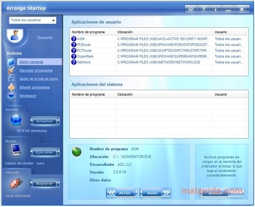Viewport: 255px width, 207px height.
Task: Show program info via the 'i' button
Action: coord(216,9)
